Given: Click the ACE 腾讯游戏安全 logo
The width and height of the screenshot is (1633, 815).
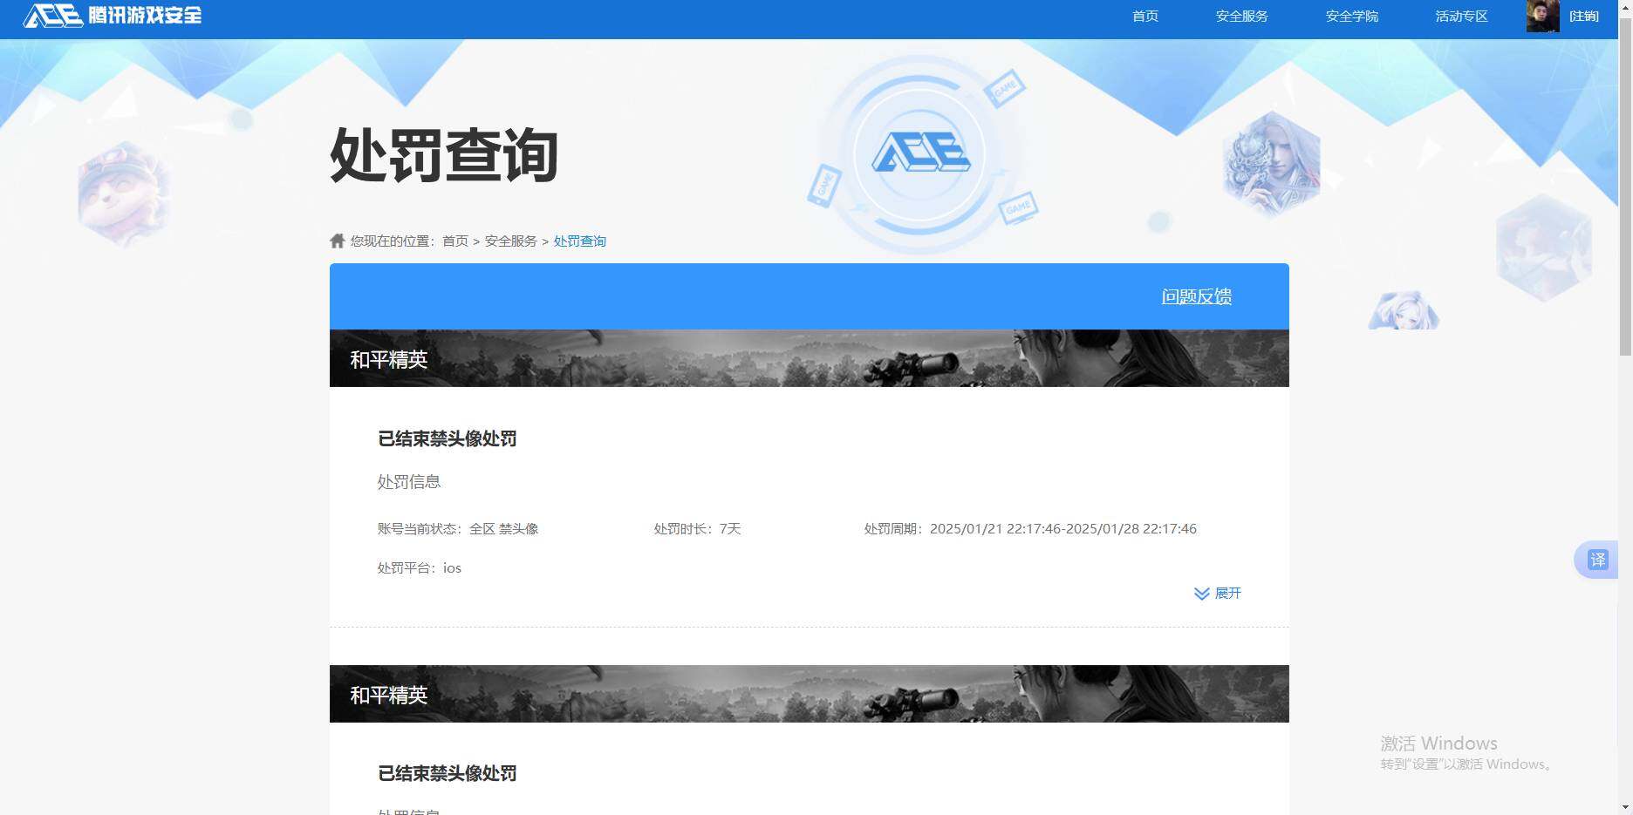Looking at the screenshot, I should (109, 16).
